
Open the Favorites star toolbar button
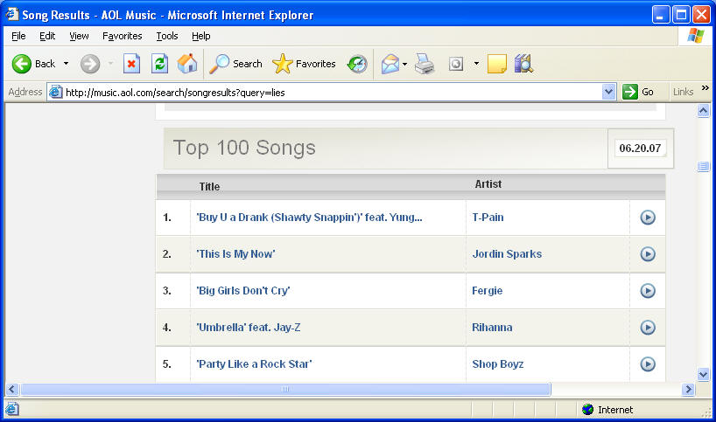click(304, 64)
